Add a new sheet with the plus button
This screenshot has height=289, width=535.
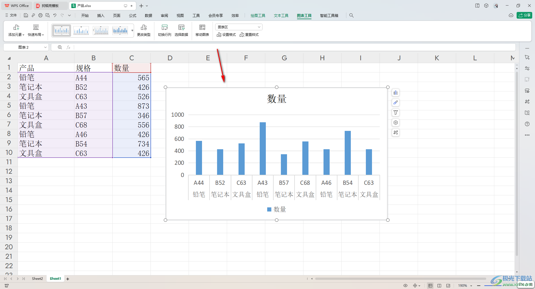[x=68, y=279]
